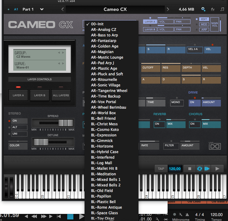Toggle VEL>A amplitude option
The height and width of the screenshot is (221, 228).
195,50
